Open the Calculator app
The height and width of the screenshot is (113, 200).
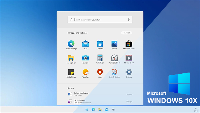(x=100, y=59)
